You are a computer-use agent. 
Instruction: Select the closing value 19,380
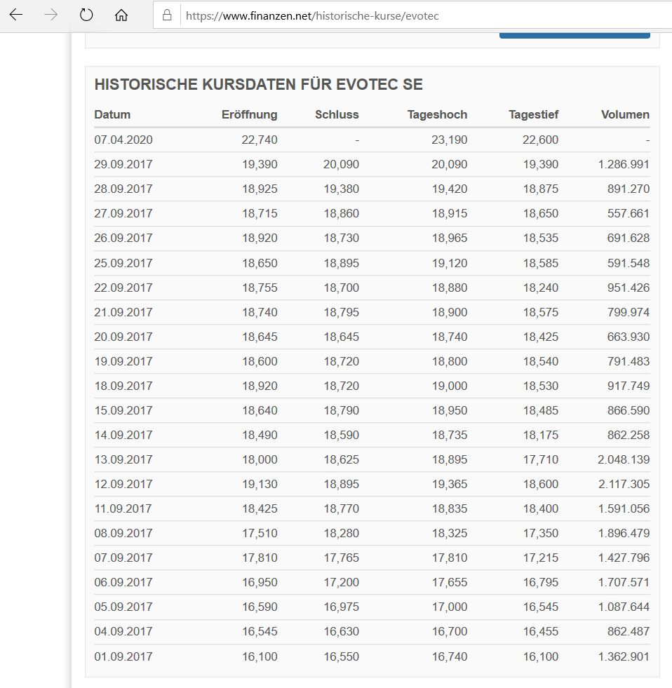pyautogui.click(x=341, y=189)
